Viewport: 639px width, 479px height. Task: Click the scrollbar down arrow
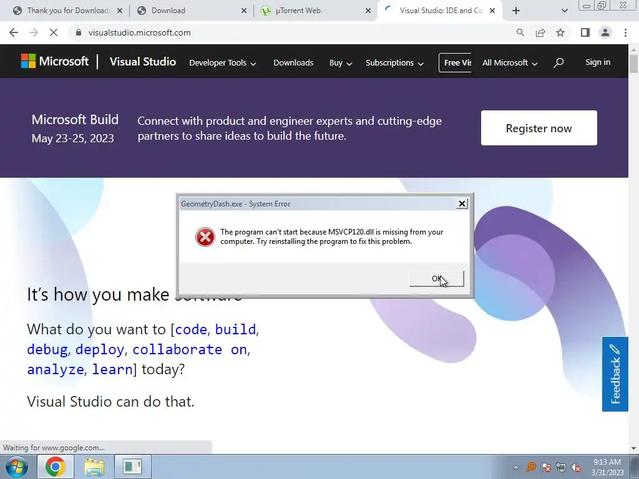point(633,448)
